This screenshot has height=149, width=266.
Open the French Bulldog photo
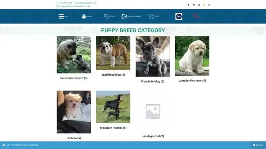[x=153, y=56]
